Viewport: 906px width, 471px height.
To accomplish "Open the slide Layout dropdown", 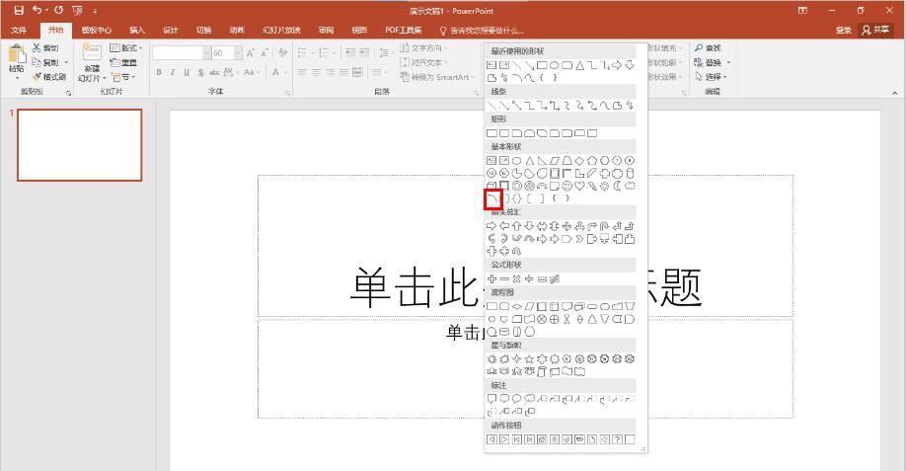I will [125, 48].
